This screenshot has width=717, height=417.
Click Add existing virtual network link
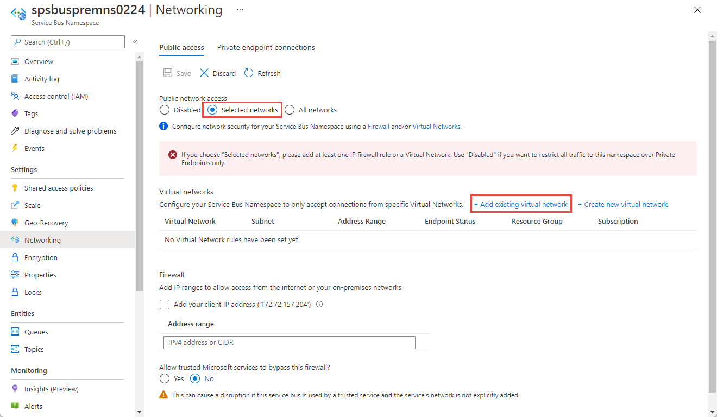point(521,205)
